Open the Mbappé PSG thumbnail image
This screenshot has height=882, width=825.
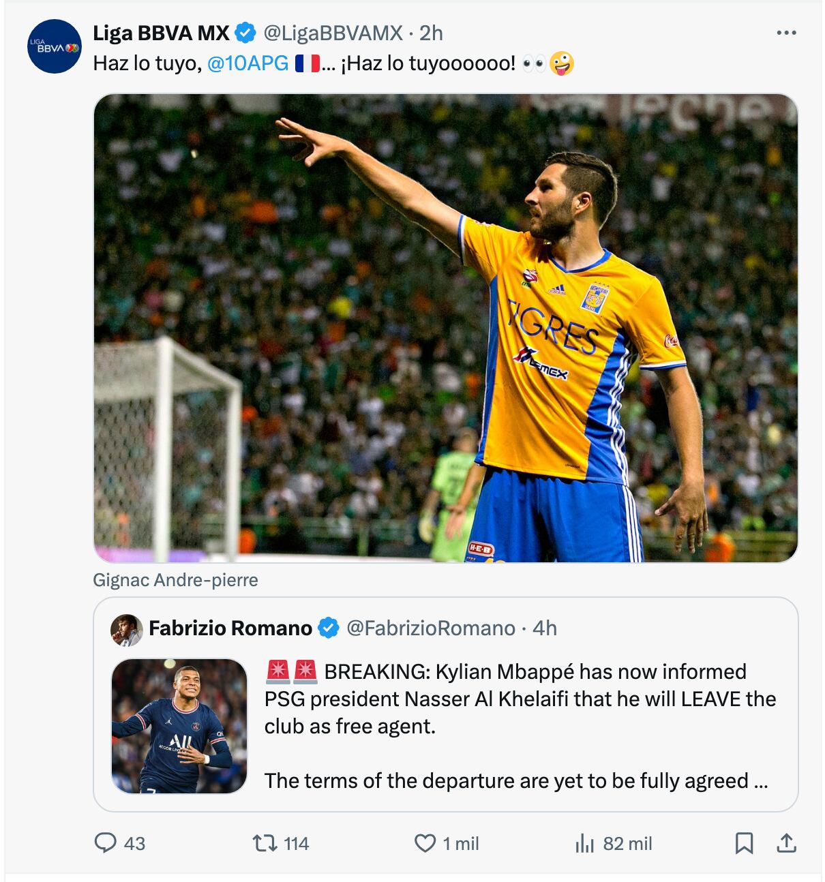point(179,726)
